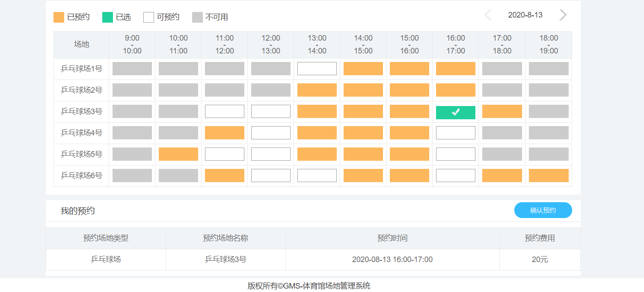Click the 18:00-19:00 time column header
The image size is (644, 292).
549,44
